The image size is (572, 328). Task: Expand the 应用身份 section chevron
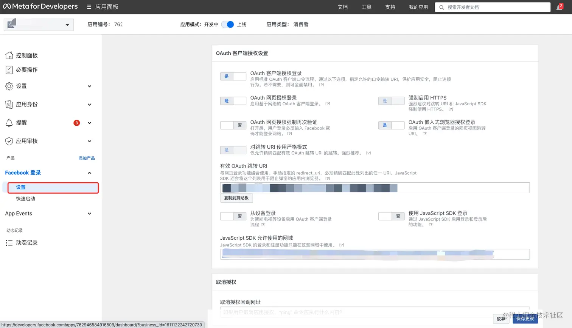click(x=89, y=105)
